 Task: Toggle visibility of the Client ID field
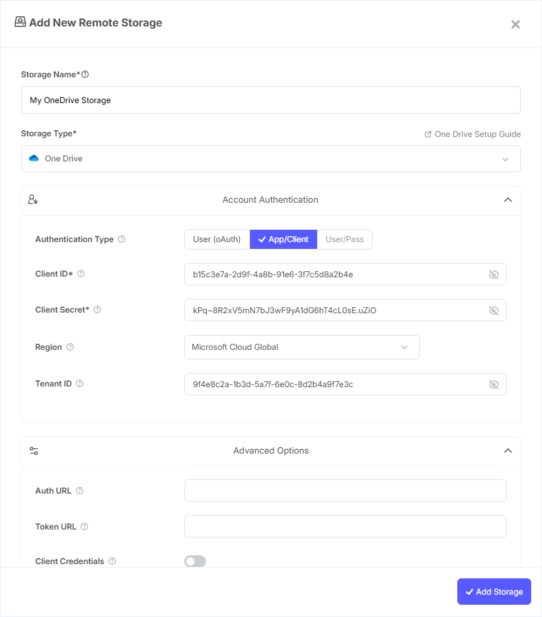(x=494, y=275)
